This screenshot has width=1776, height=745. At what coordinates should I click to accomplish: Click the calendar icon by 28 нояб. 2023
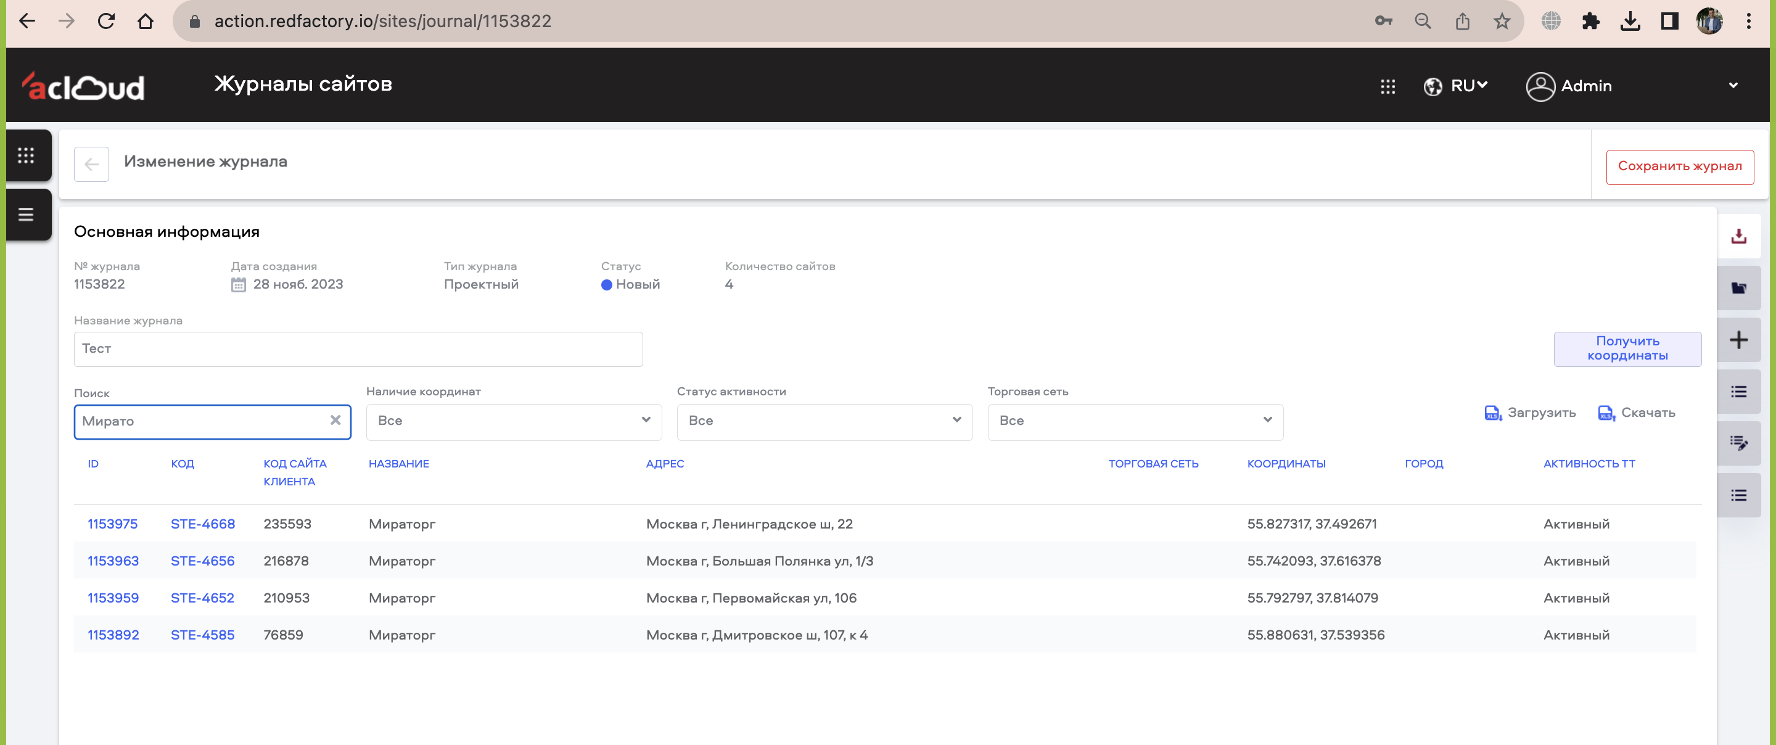click(x=238, y=285)
